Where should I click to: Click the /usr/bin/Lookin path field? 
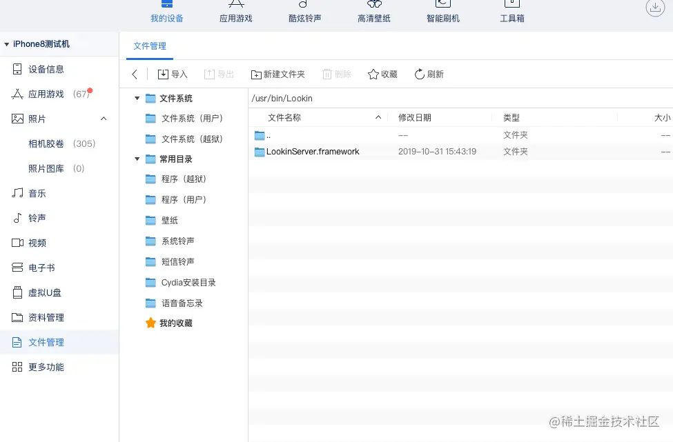(x=460, y=98)
